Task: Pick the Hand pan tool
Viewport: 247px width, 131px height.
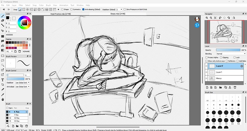Action: pyautogui.click(x=3, y=100)
